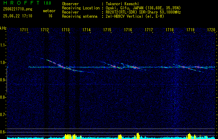Click time marker 1713
The height and width of the screenshot is (139, 218).
(66, 30)
